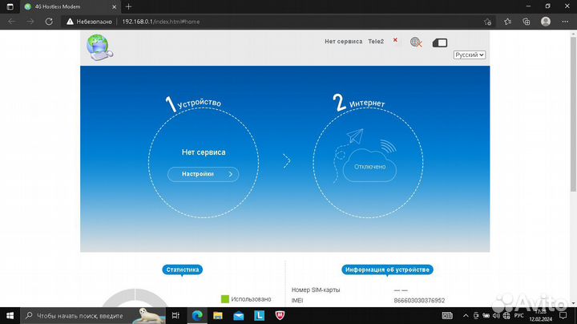The image size is (577, 324).
Task: Click the IMEI value 866603030376952
Action: pos(419,301)
